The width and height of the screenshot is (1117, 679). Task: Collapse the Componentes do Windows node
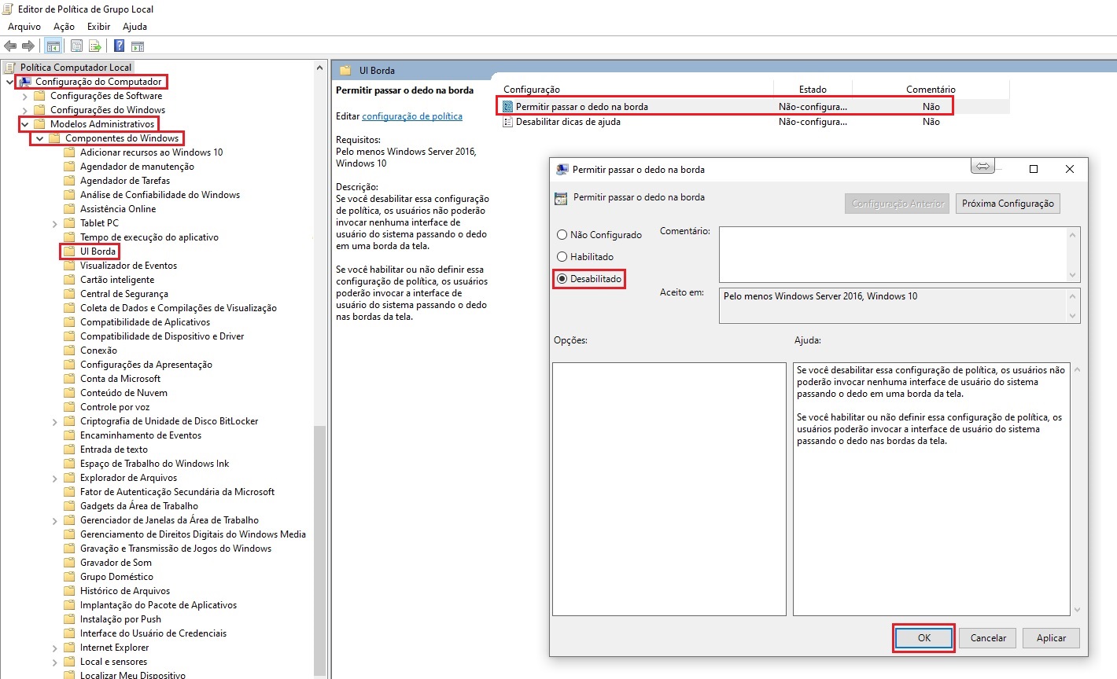point(39,138)
